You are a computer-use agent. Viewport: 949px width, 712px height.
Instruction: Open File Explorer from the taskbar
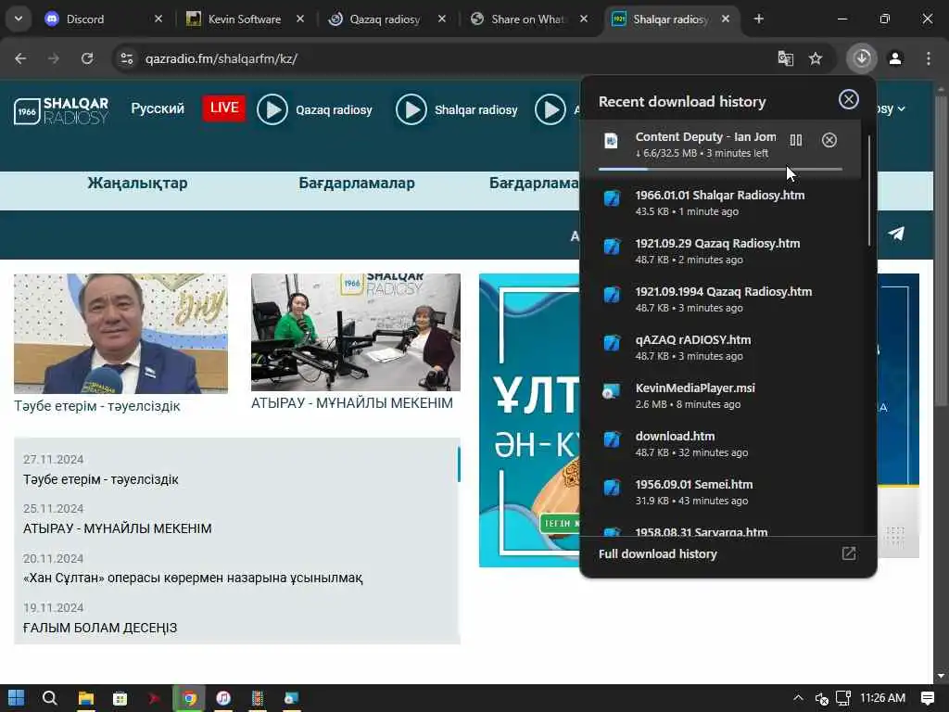pos(86,698)
